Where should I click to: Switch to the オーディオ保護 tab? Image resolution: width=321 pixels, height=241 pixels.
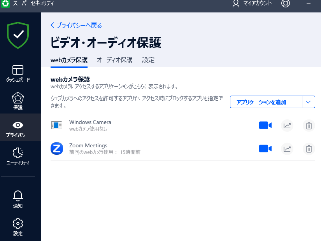(114, 60)
